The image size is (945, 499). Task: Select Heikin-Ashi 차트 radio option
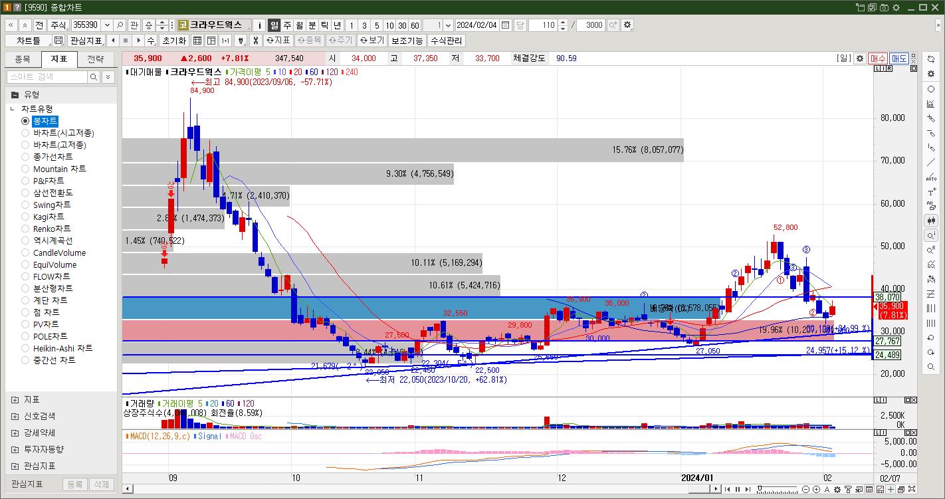pyautogui.click(x=25, y=348)
